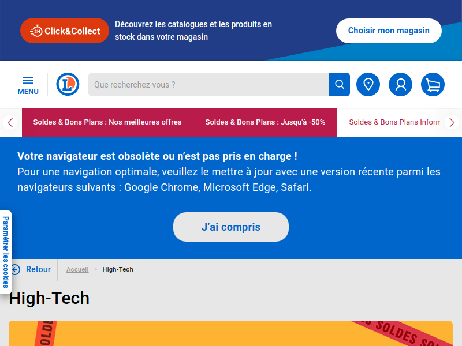Dismiss the browser warning with J'ai compris
Image resolution: width=462 pixels, height=346 pixels.
pyautogui.click(x=231, y=227)
